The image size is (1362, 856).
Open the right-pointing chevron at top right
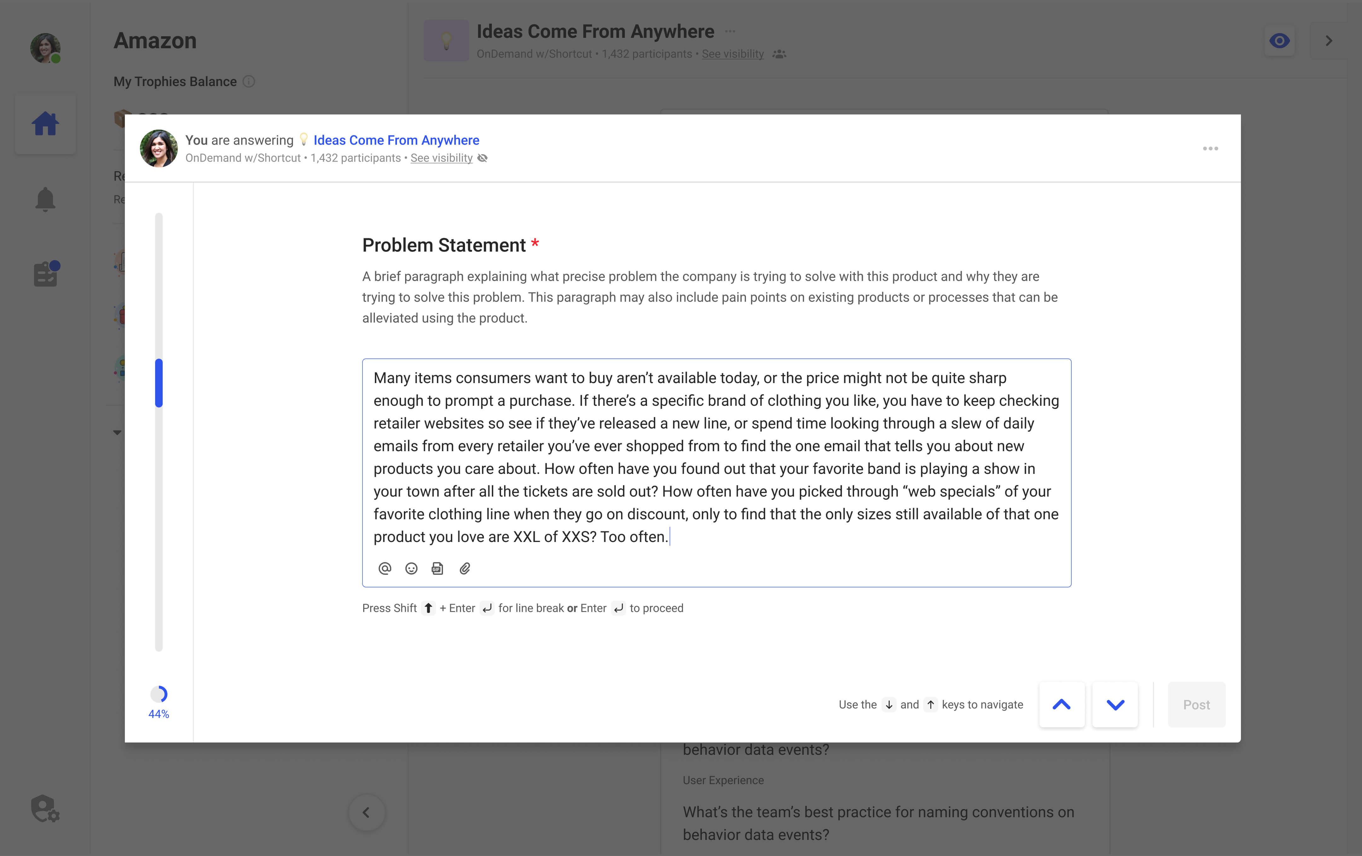1329,40
